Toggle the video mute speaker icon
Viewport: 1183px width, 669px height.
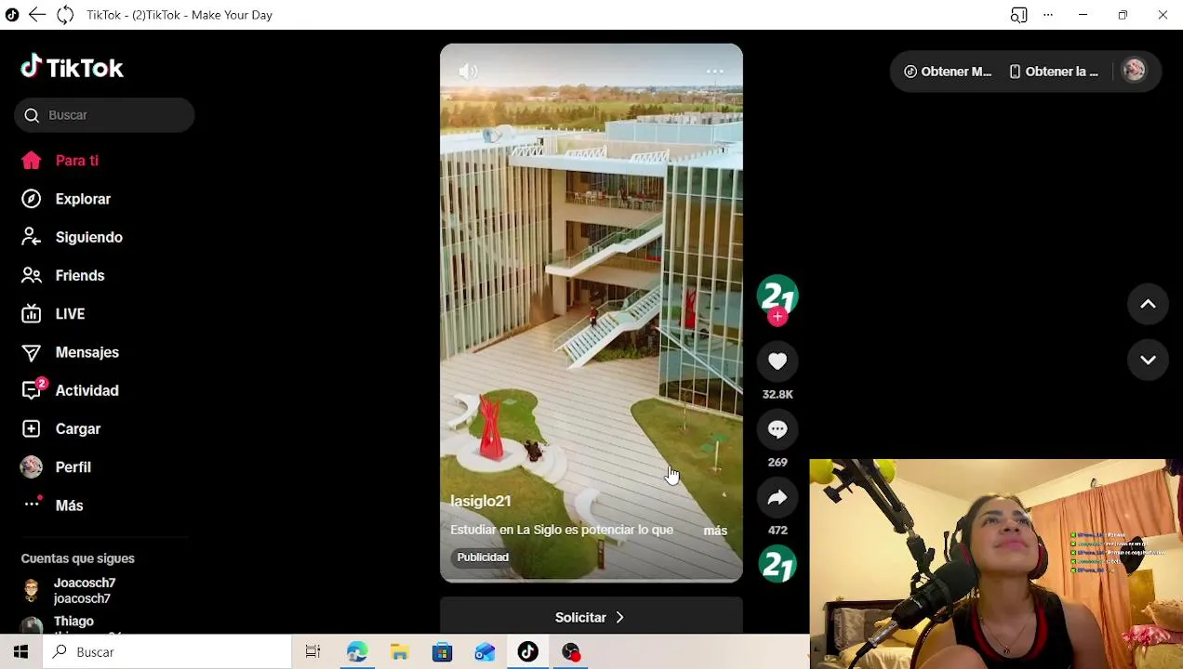468,72
